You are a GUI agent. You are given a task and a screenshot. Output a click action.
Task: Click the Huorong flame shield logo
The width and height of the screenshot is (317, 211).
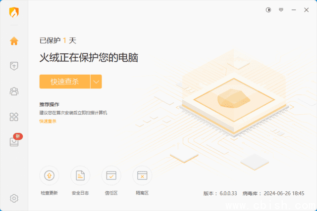(x=14, y=12)
